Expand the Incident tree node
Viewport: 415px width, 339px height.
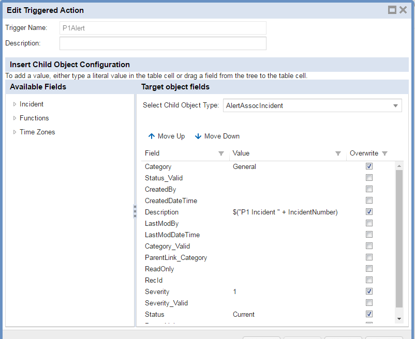(14, 104)
